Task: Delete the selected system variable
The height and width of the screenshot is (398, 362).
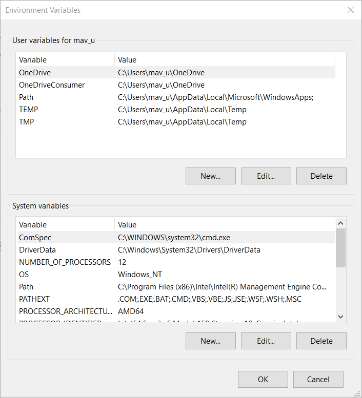Action: tap(321, 341)
